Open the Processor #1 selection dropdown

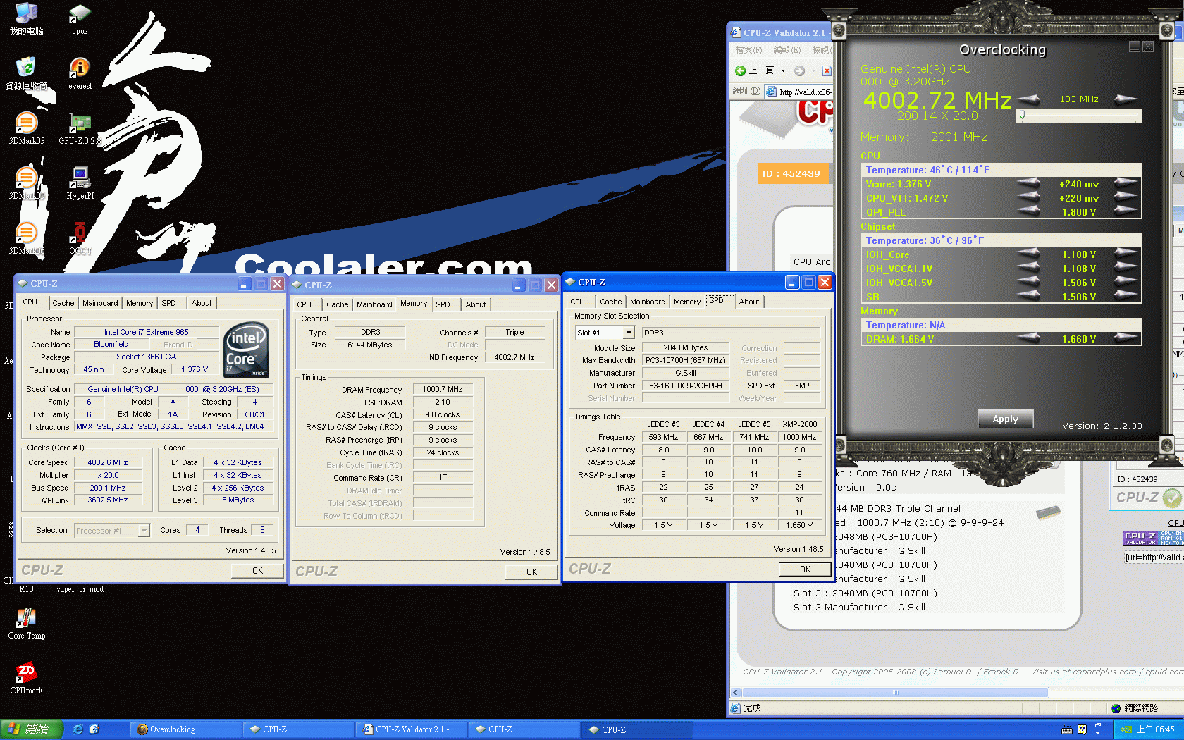coord(144,531)
